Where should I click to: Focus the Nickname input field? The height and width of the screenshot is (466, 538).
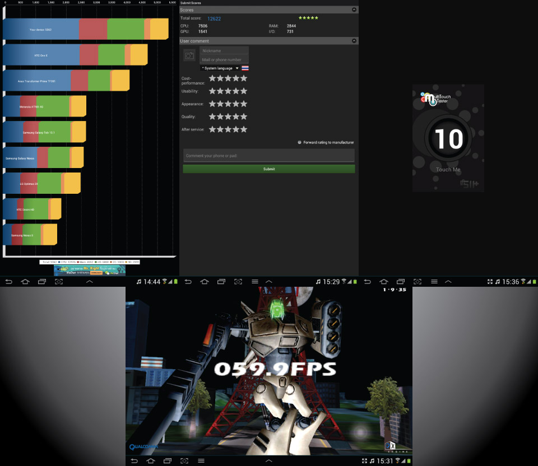click(x=224, y=50)
